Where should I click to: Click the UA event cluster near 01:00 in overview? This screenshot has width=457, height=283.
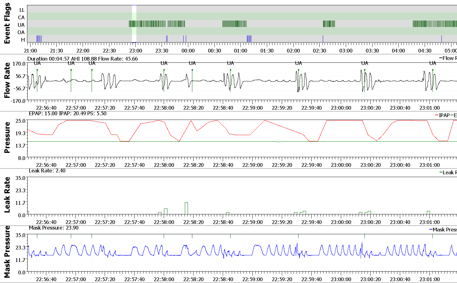235,24
